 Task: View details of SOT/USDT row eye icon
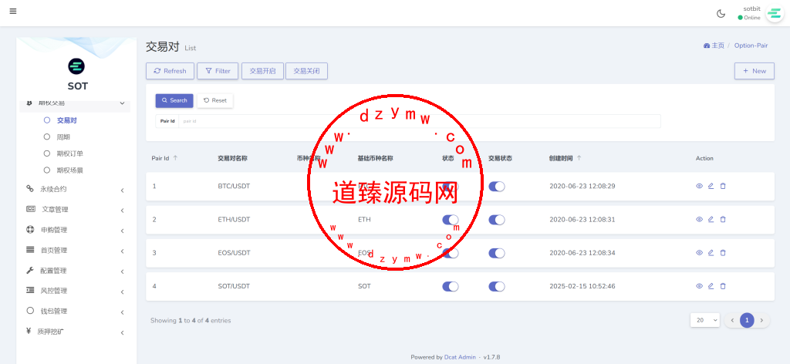[x=699, y=286]
